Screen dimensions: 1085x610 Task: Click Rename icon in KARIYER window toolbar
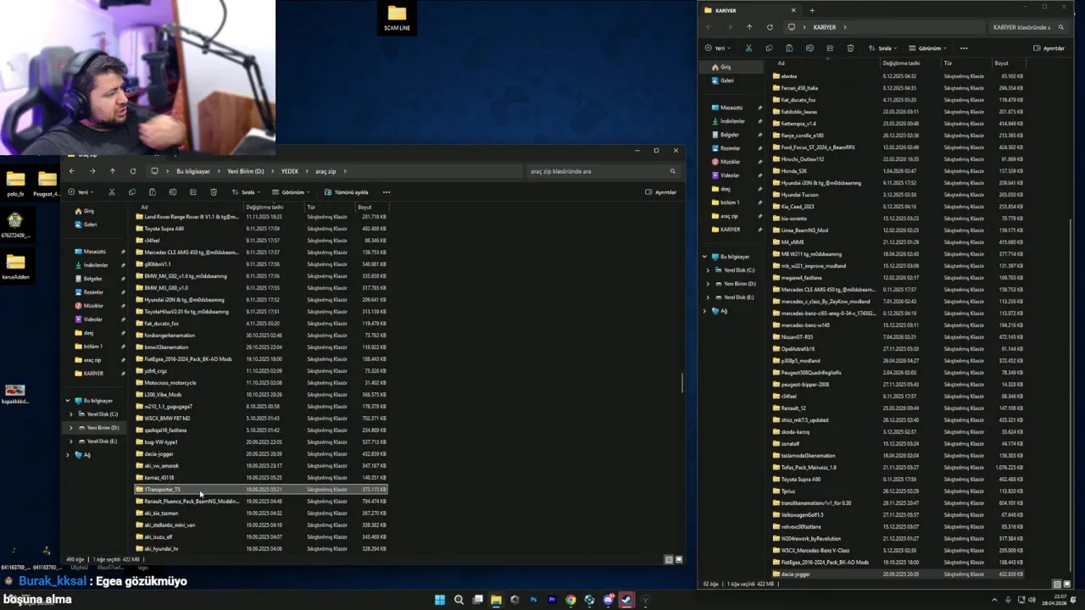pyautogui.click(x=810, y=48)
